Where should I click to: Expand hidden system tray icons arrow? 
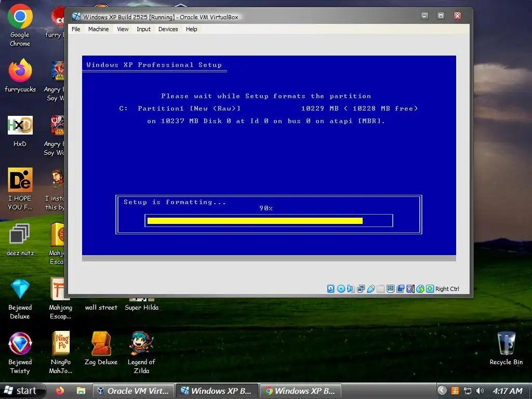(x=442, y=391)
